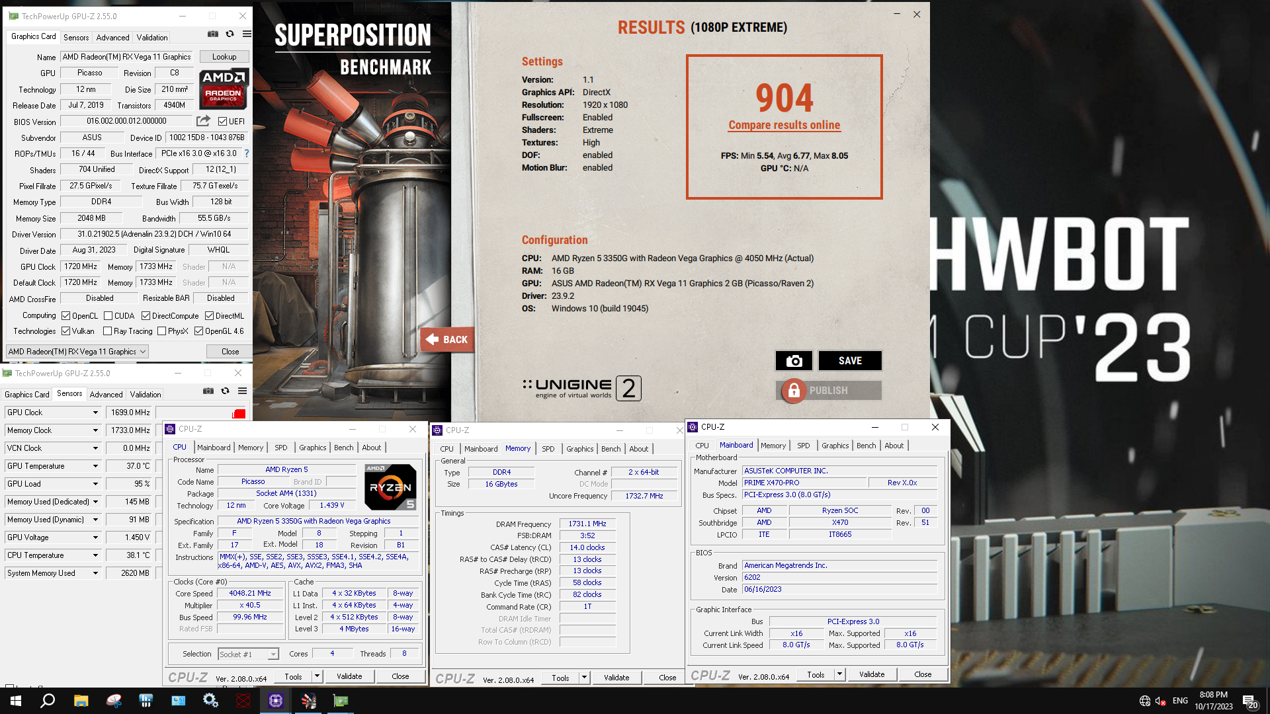Click the network globe tray icon
The width and height of the screenshot is (1270, 714).
(x=1145, y=701)
